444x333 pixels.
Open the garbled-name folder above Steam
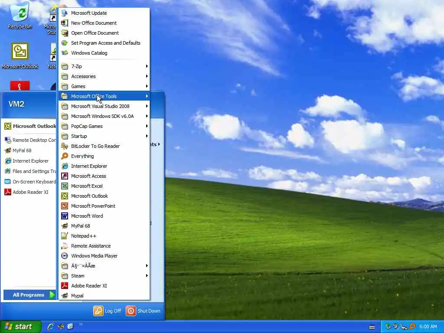[104, 266]
